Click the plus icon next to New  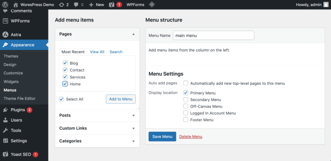click(x=91, y=5)
